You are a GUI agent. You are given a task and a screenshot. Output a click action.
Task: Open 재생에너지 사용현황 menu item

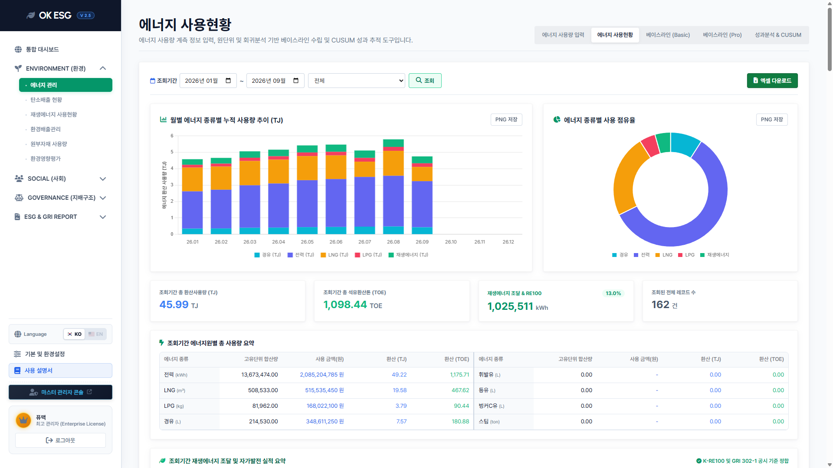(x=53, y=114)
